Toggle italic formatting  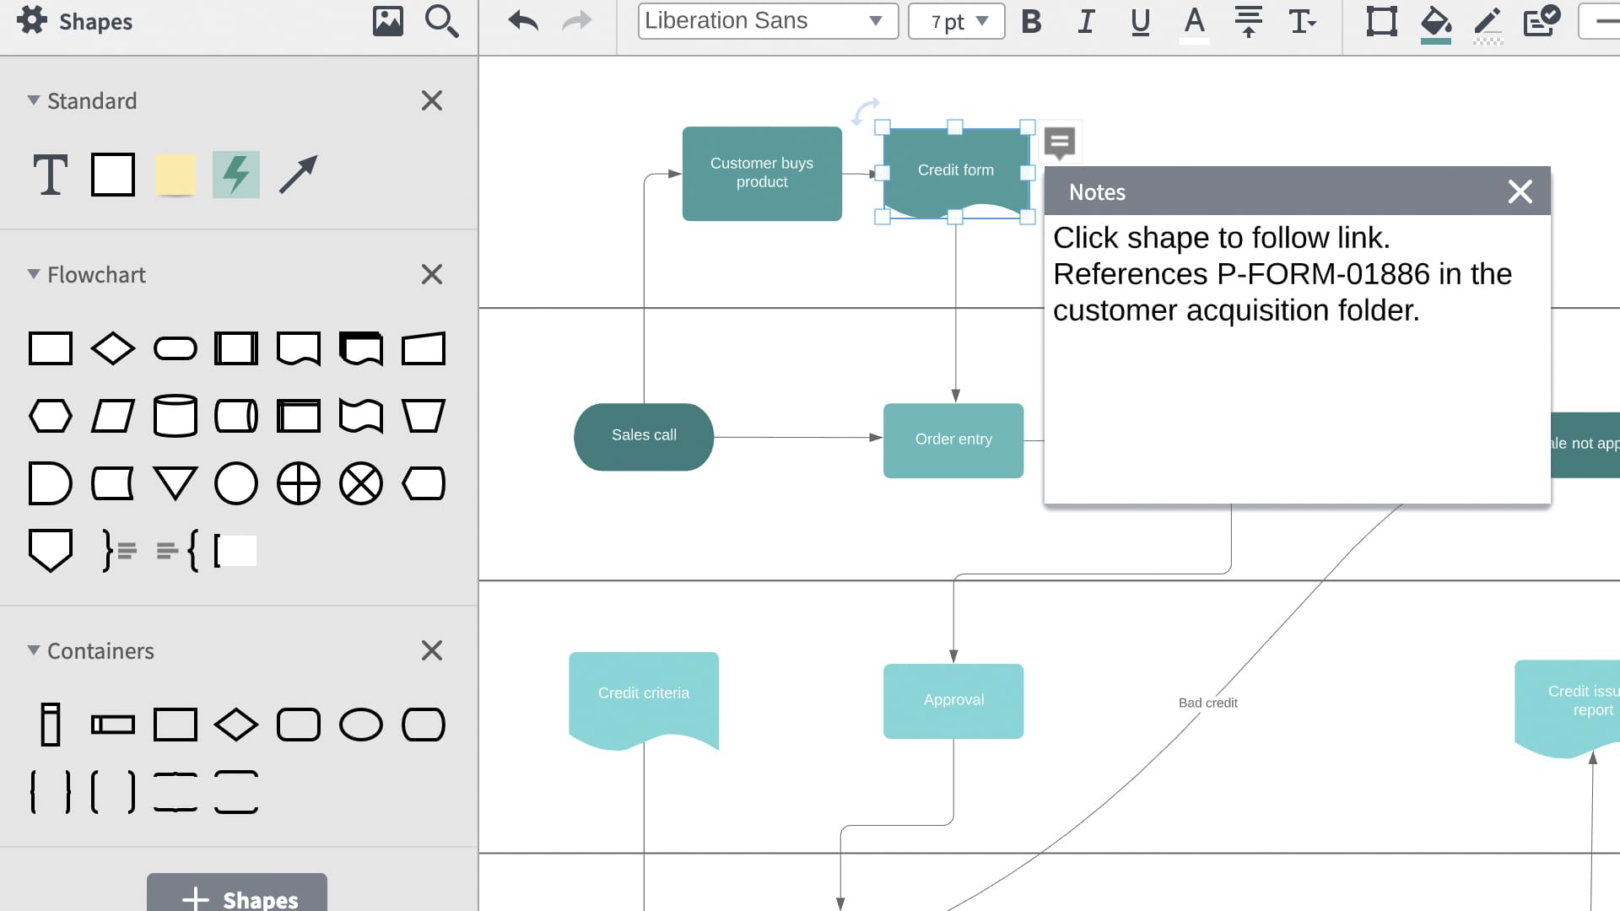[1086, 21]
